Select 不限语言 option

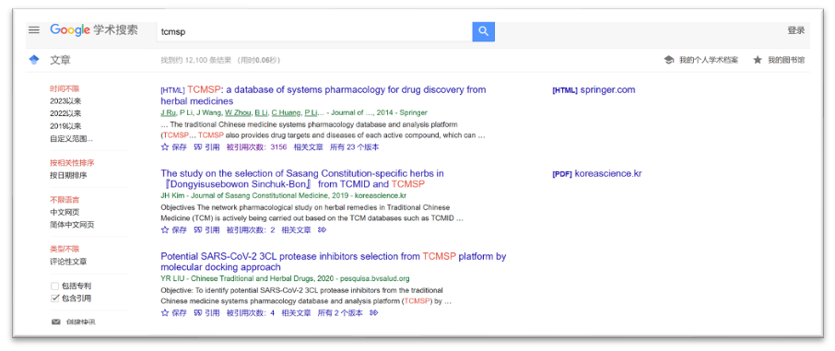coord(65,200)
